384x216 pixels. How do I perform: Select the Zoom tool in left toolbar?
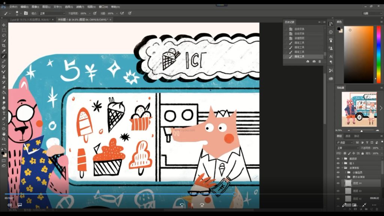pyautogui.click(x=4, y=139)
